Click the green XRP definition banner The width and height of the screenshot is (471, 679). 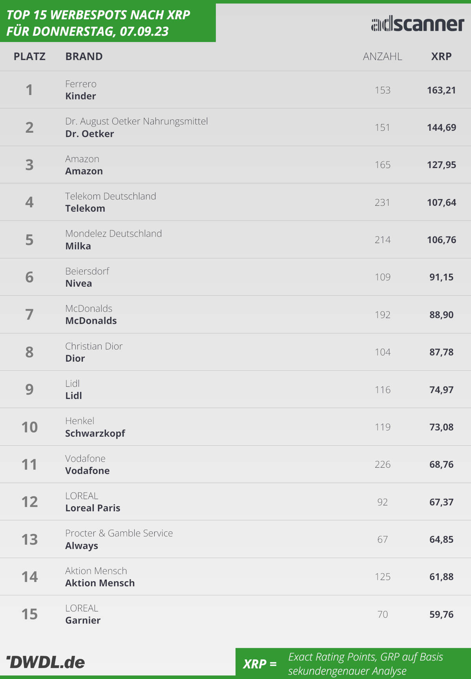(x=353, y=664)
